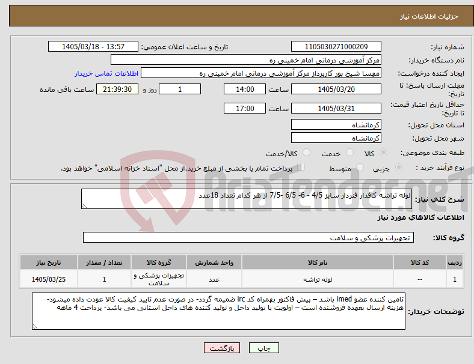Open the اطلاعات تماس خریدار link
This screenshot has width=474, height=364.
106,73
